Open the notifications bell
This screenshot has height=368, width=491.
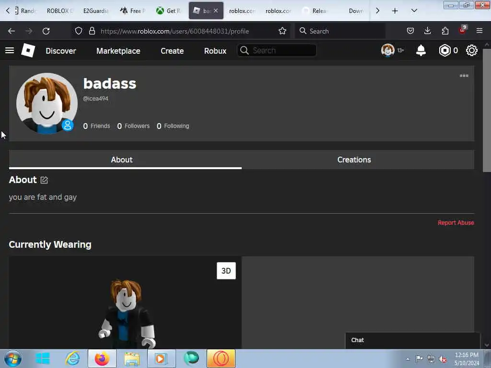tap(421, 50)
